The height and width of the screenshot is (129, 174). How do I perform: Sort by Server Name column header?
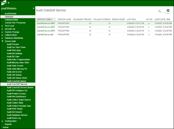[64, 19]
